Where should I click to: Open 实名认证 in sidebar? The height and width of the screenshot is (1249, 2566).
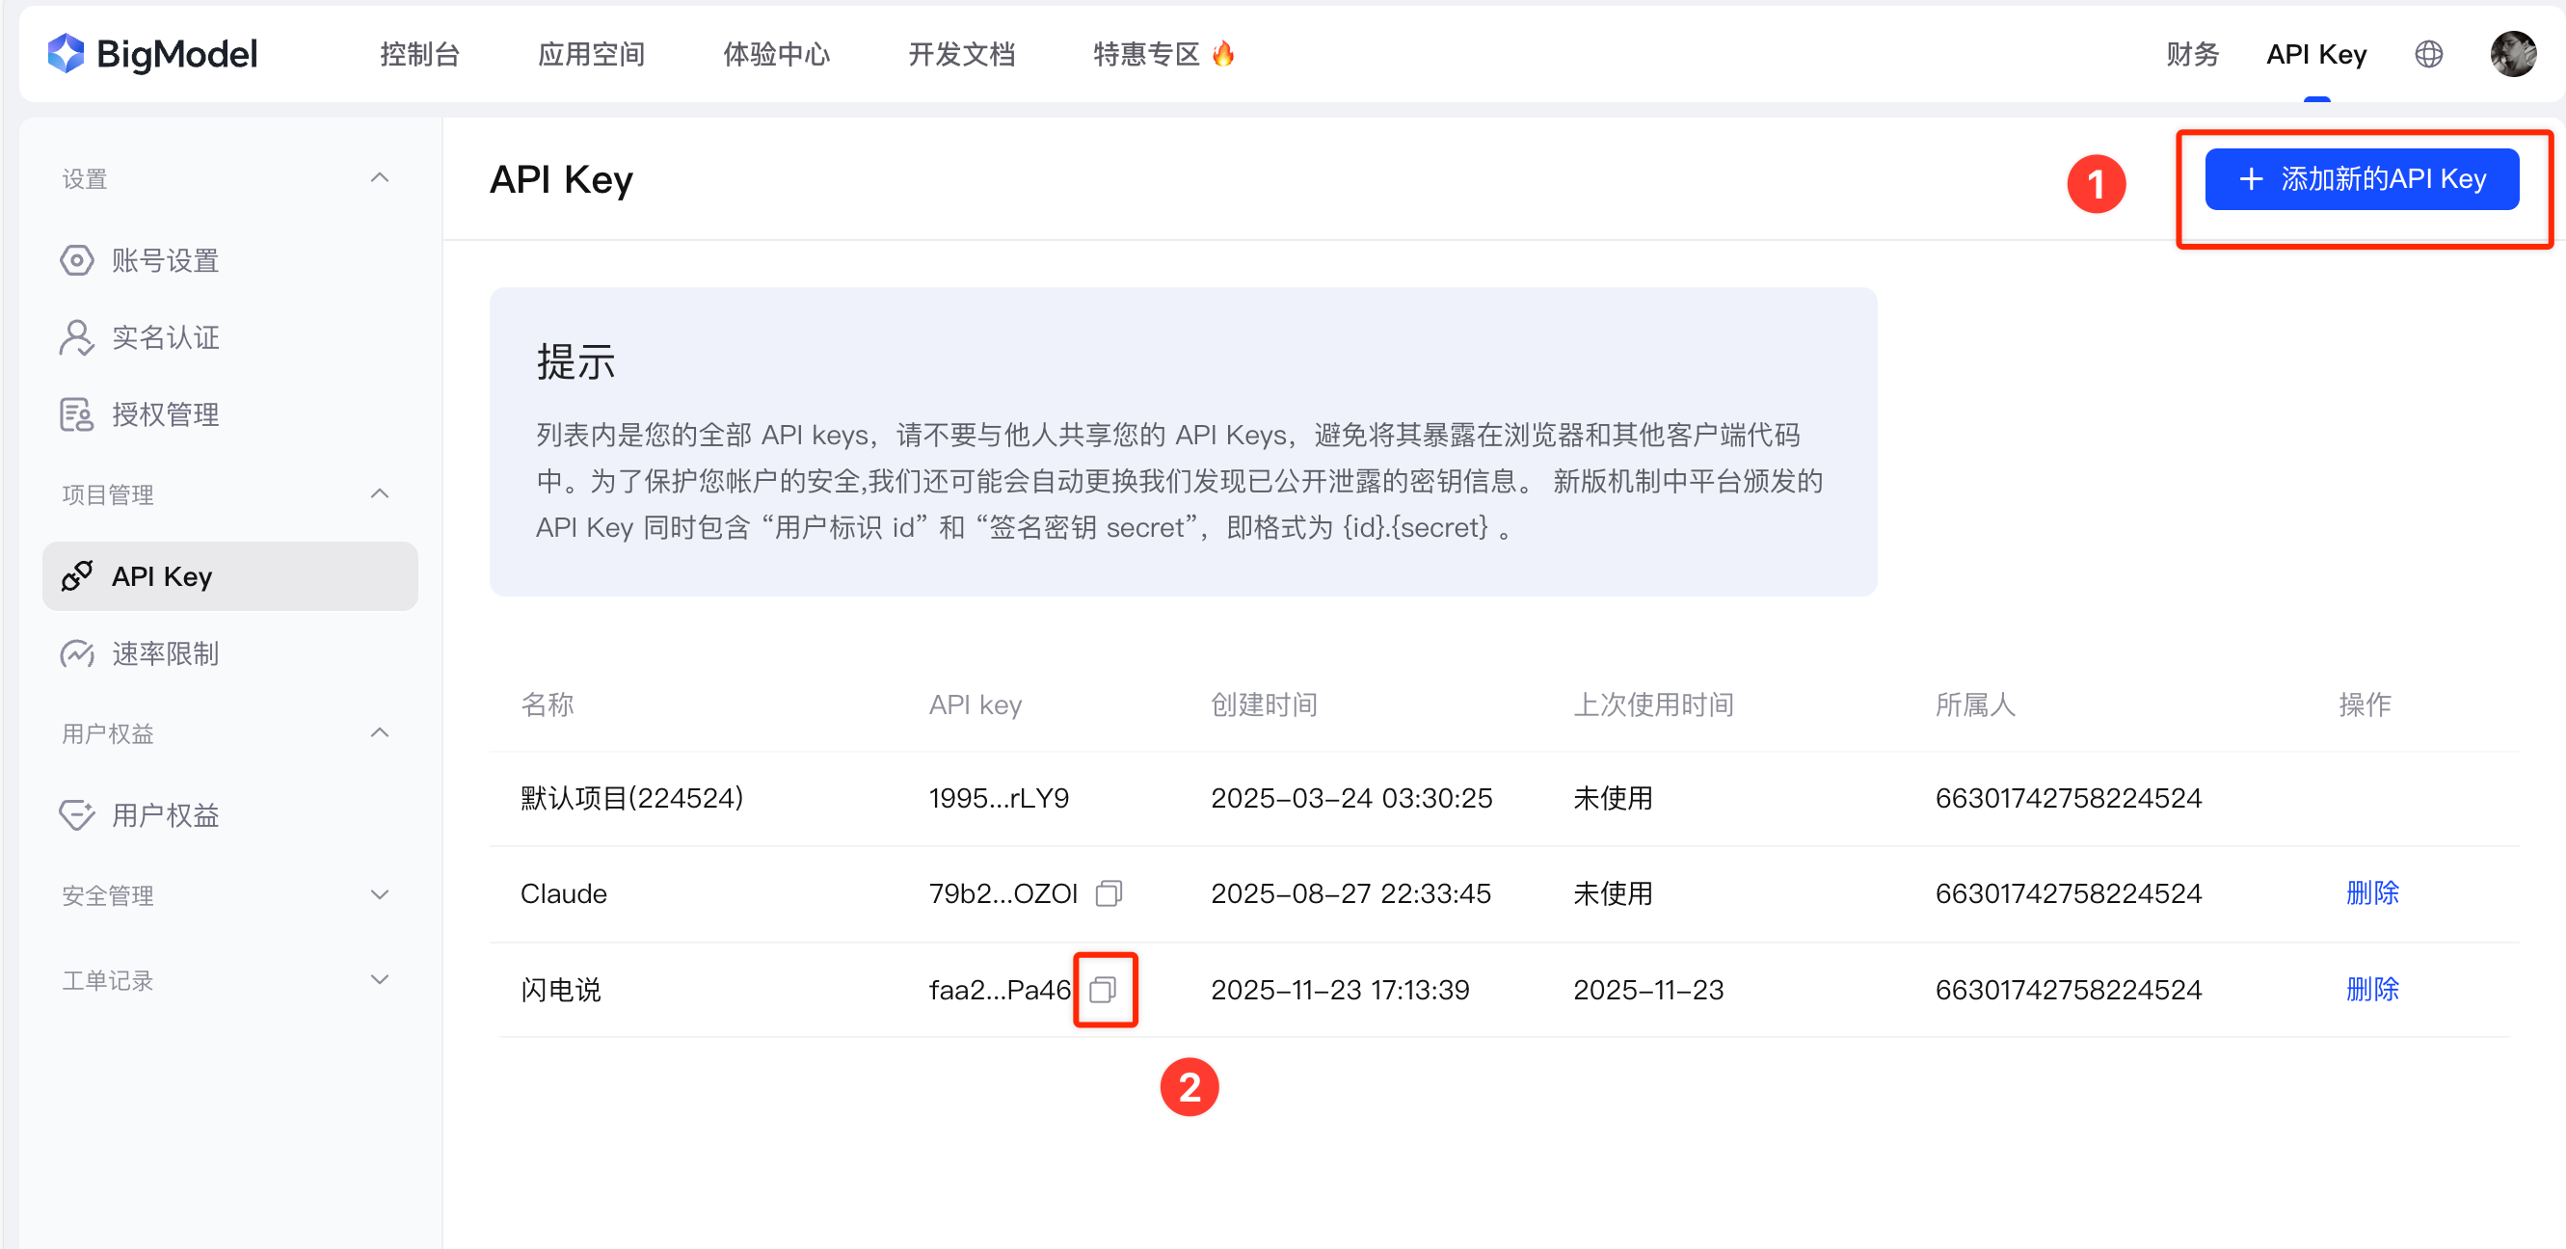pyautogui.click(x=165, y=337)
